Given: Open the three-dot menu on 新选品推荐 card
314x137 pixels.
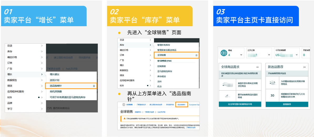Looking at the screenshot, I should coord(304,67).
